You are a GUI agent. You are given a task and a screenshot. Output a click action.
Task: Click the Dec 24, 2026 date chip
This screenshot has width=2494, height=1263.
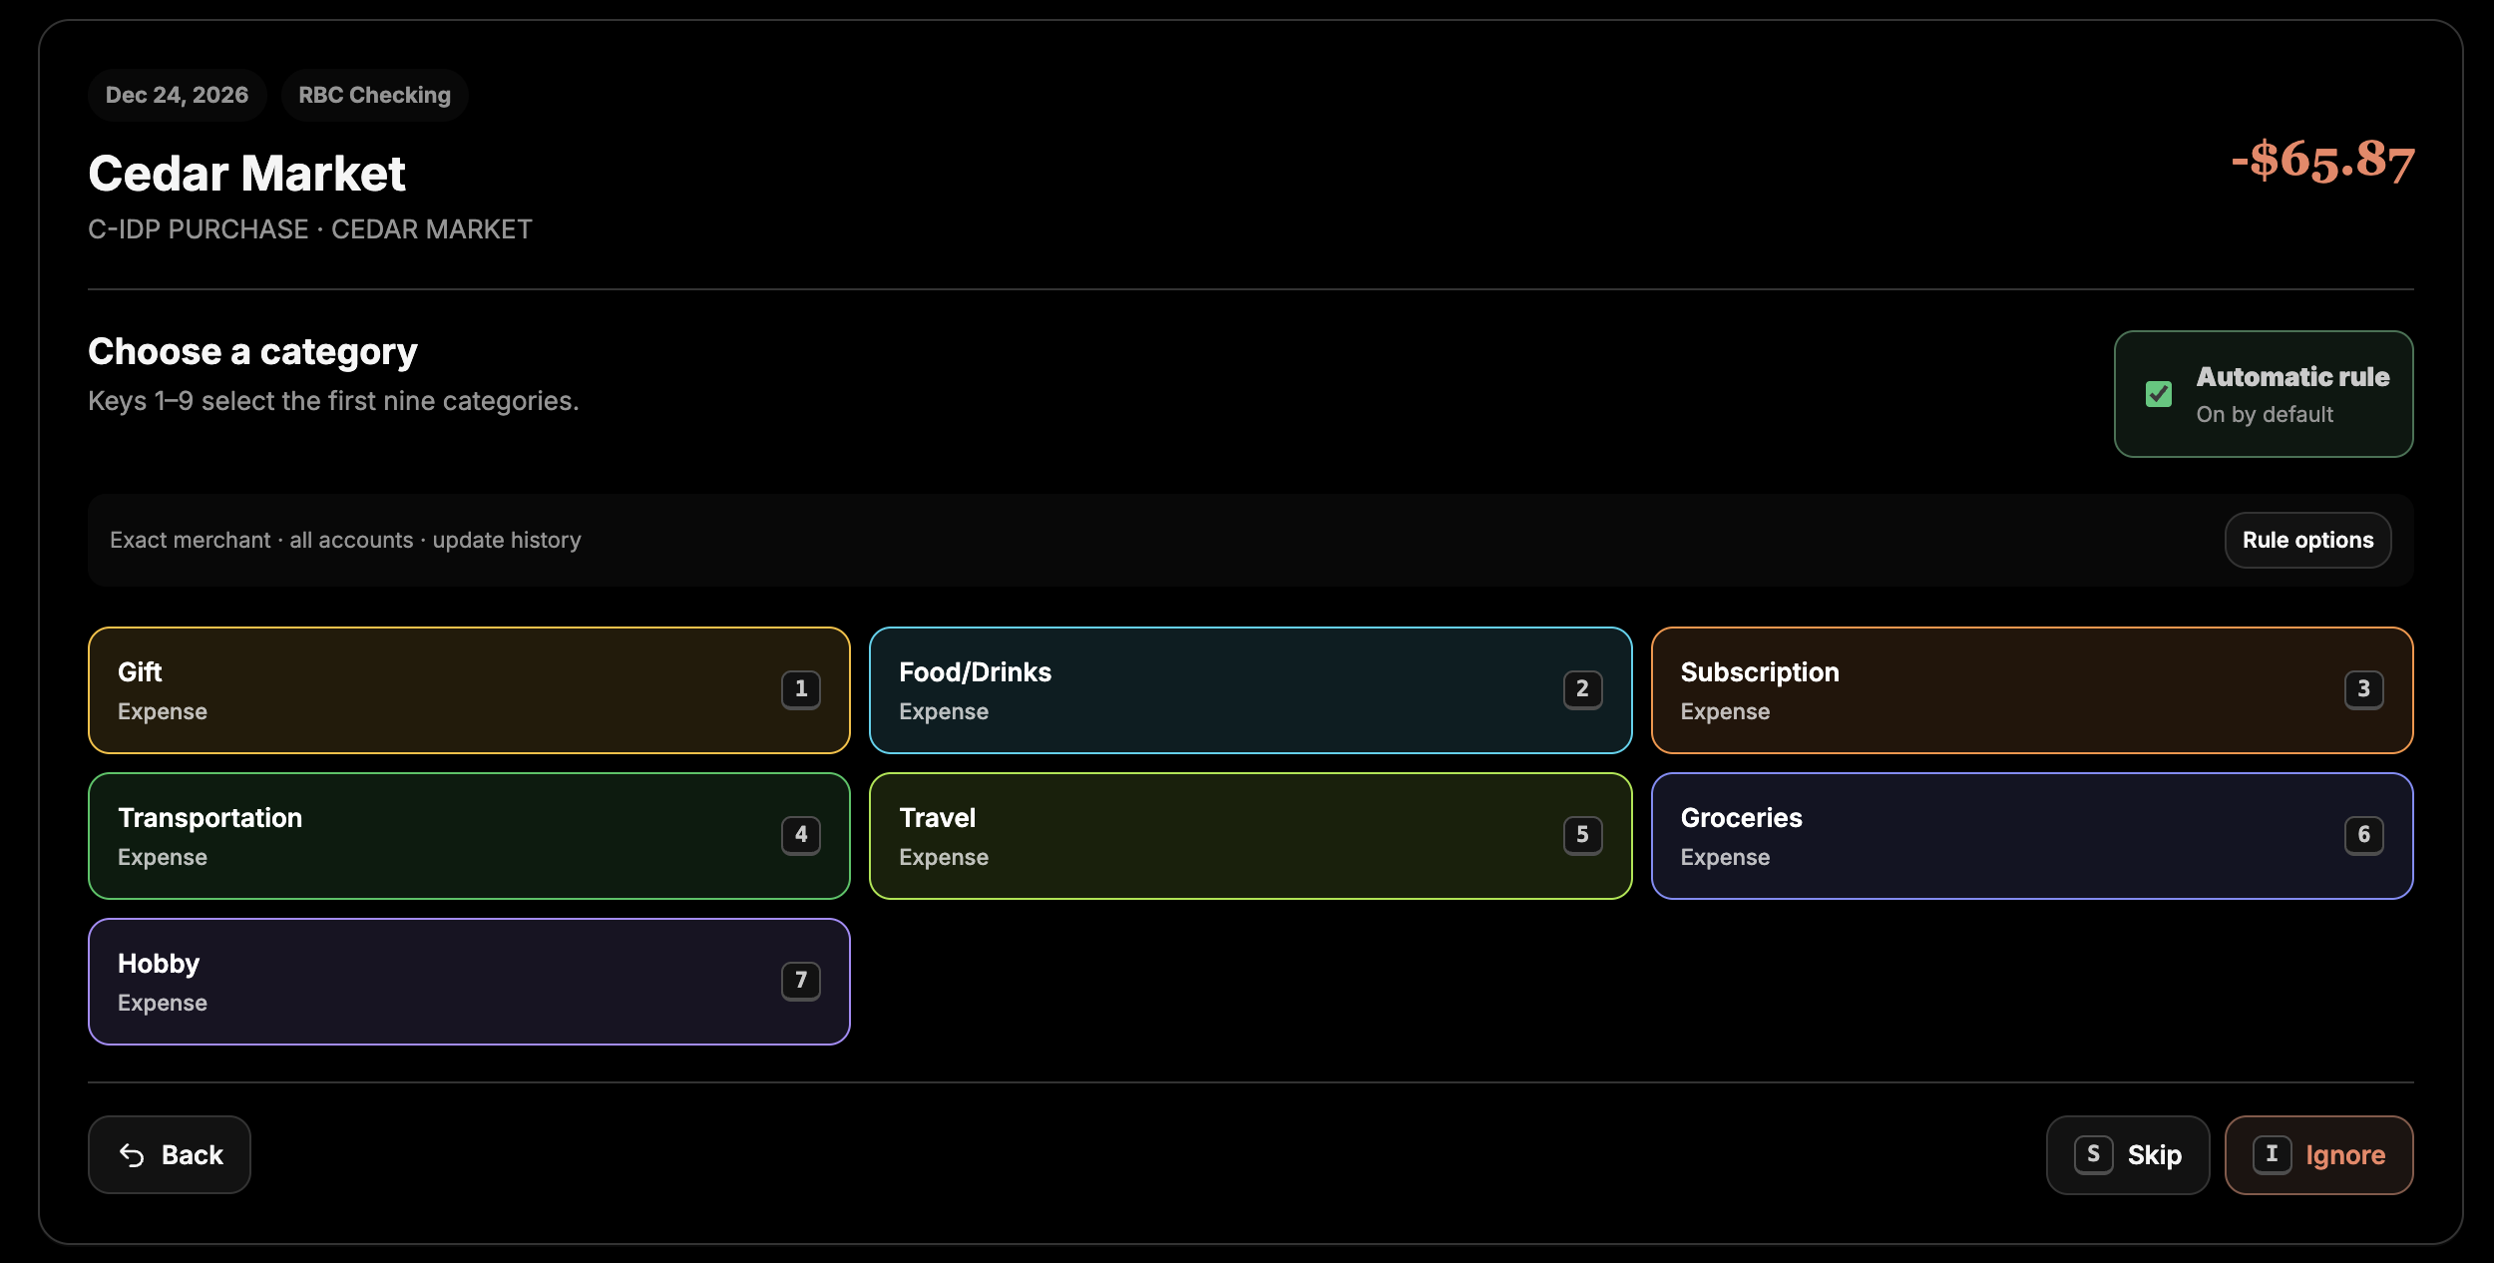coord(177,95)
